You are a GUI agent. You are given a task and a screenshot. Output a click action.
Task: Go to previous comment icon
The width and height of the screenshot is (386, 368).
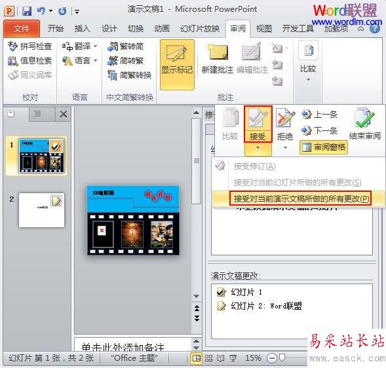277,65
